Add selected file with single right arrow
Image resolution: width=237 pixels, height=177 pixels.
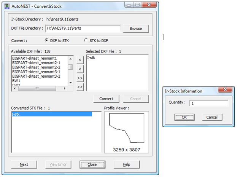point(80,60)
